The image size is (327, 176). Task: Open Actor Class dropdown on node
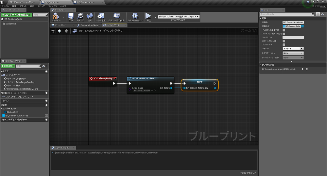coord(142,90)
